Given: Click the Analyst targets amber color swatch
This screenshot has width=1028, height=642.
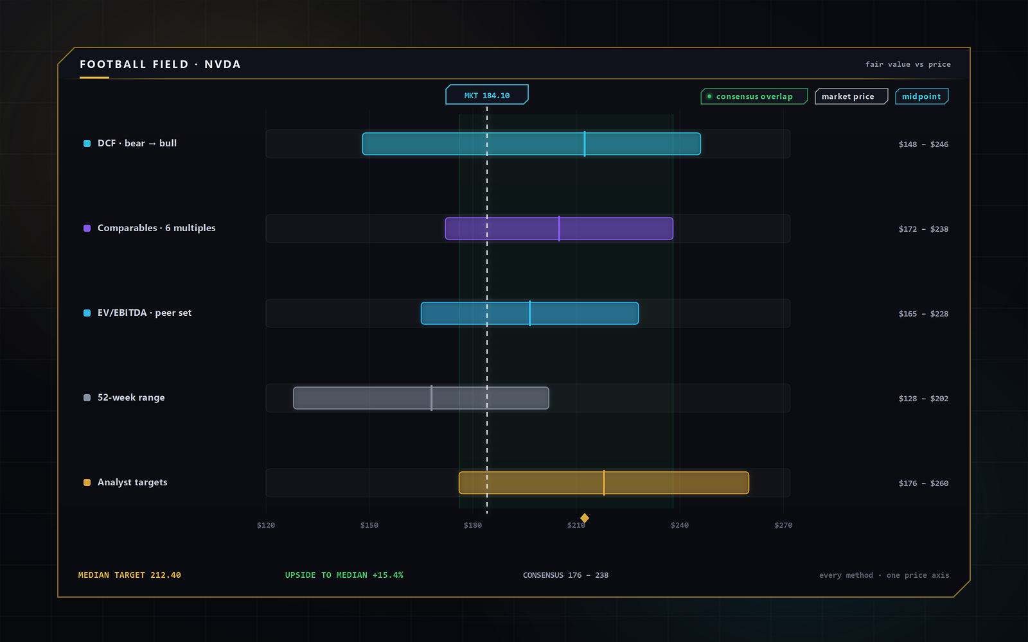Looking at the screenshot, I should (87, 482).
